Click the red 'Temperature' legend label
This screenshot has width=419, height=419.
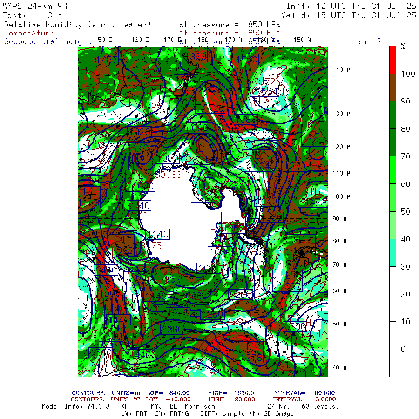pyautogui.click(x=29, y=33)
